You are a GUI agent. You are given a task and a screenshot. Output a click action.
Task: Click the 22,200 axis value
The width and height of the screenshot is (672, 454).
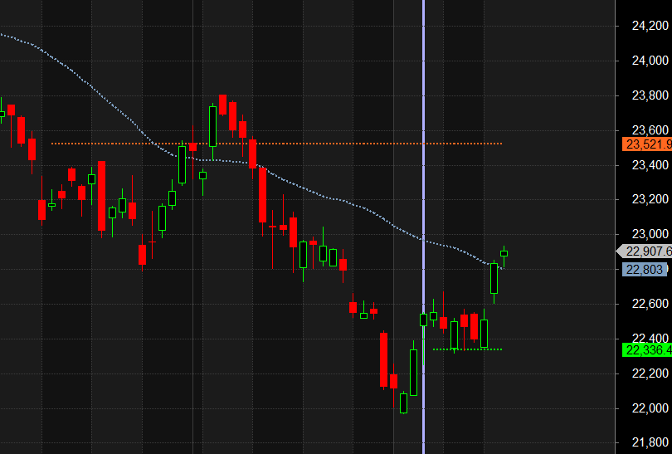tap(650, 373)
